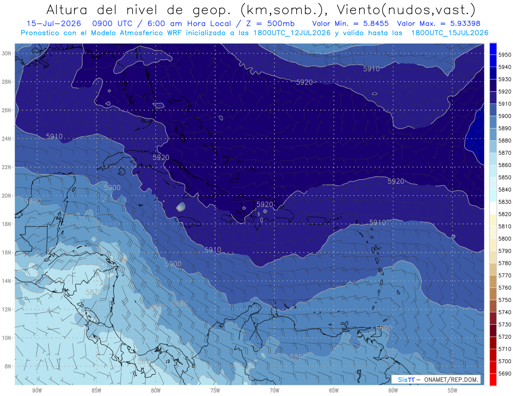Click the 14N latitude label
This screenshot has height=396, width=513.
[x=7, y=281]
